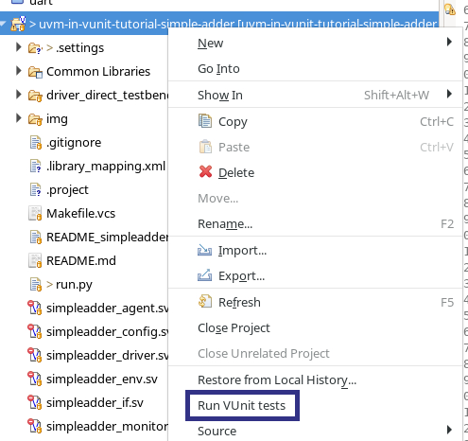Click the simpleadder_config.sv file icon
This screenshot has height=441, width=468.
click(35, 331)
